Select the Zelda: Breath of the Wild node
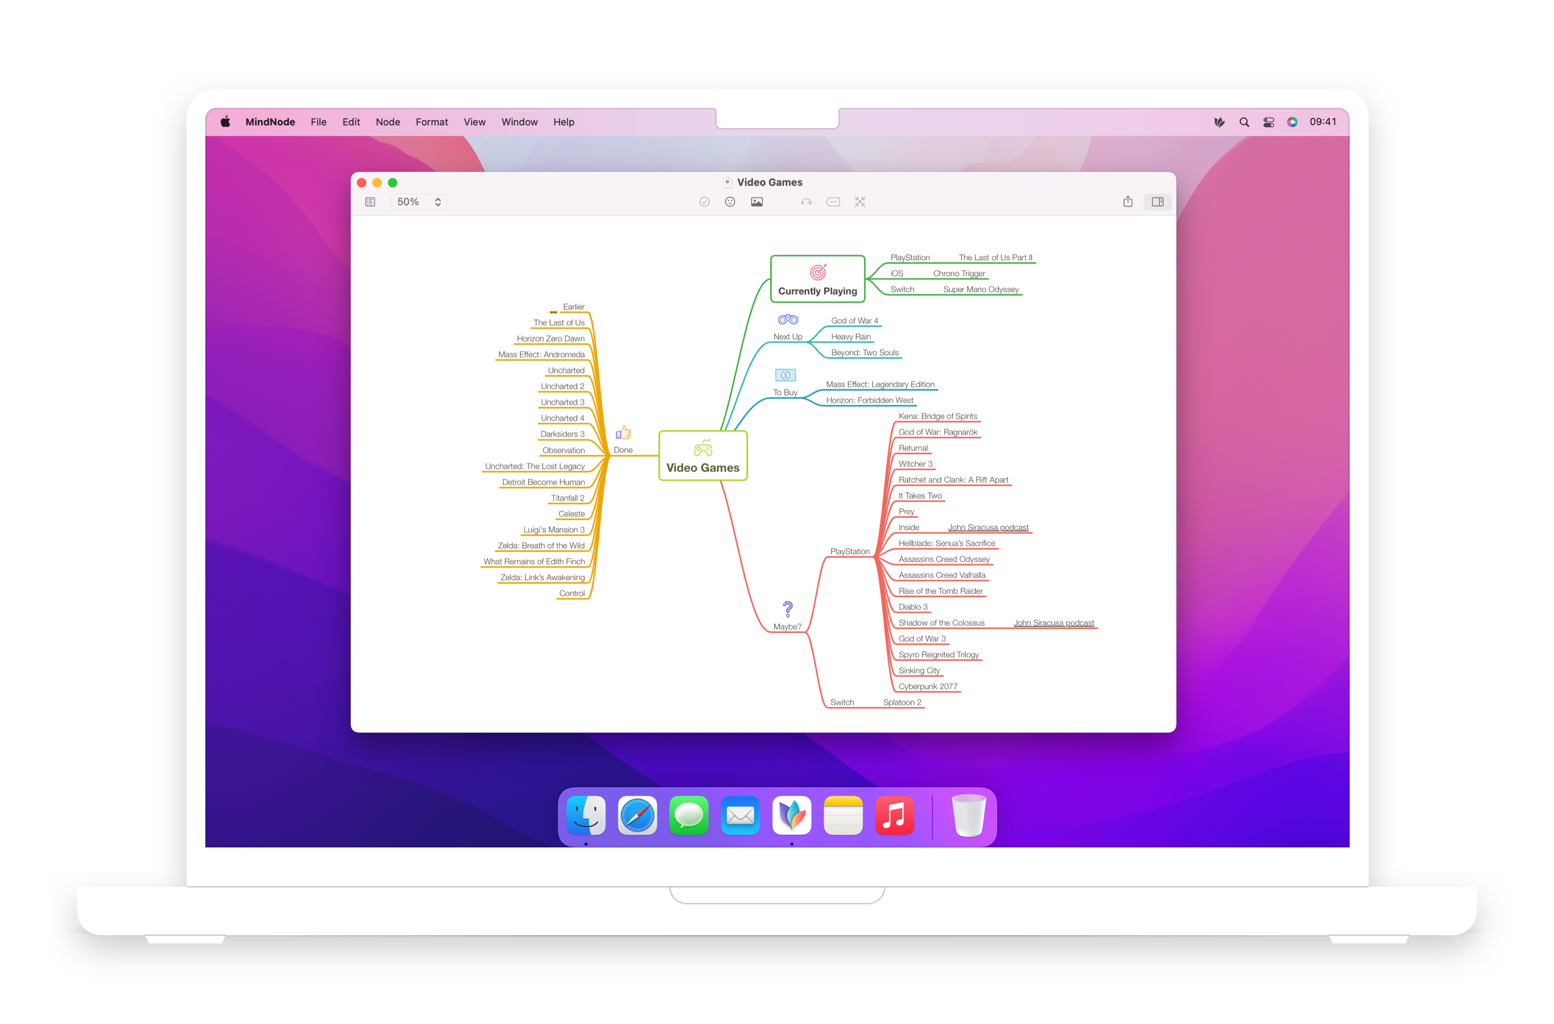This screenshot has height=1024, width=1554. [541, 546]
